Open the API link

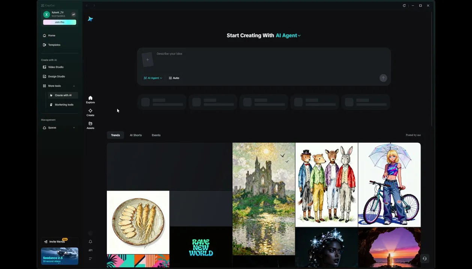[x=90, y=250]
